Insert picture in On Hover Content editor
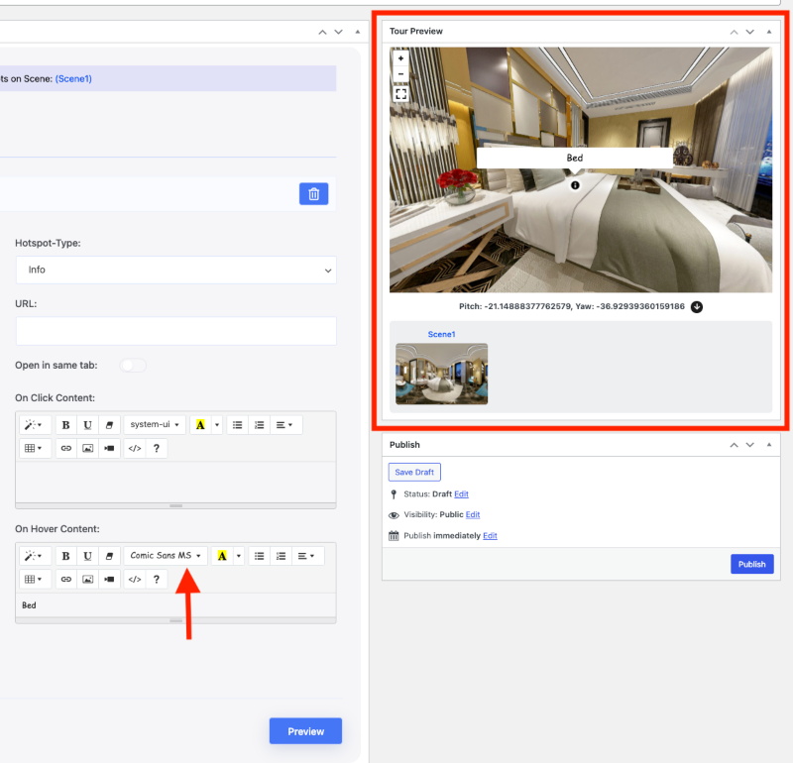793x763 pixels. point(87,579)
